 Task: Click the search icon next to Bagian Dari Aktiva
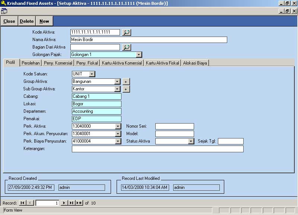[127, 47]
